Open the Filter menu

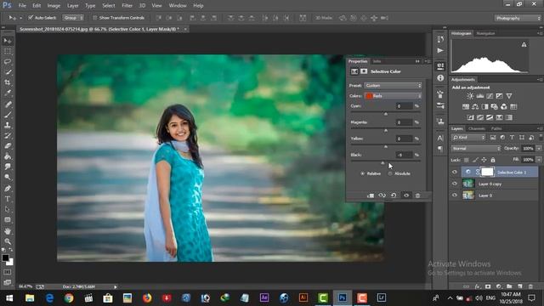pyautogui.click(x=127, y=6)
